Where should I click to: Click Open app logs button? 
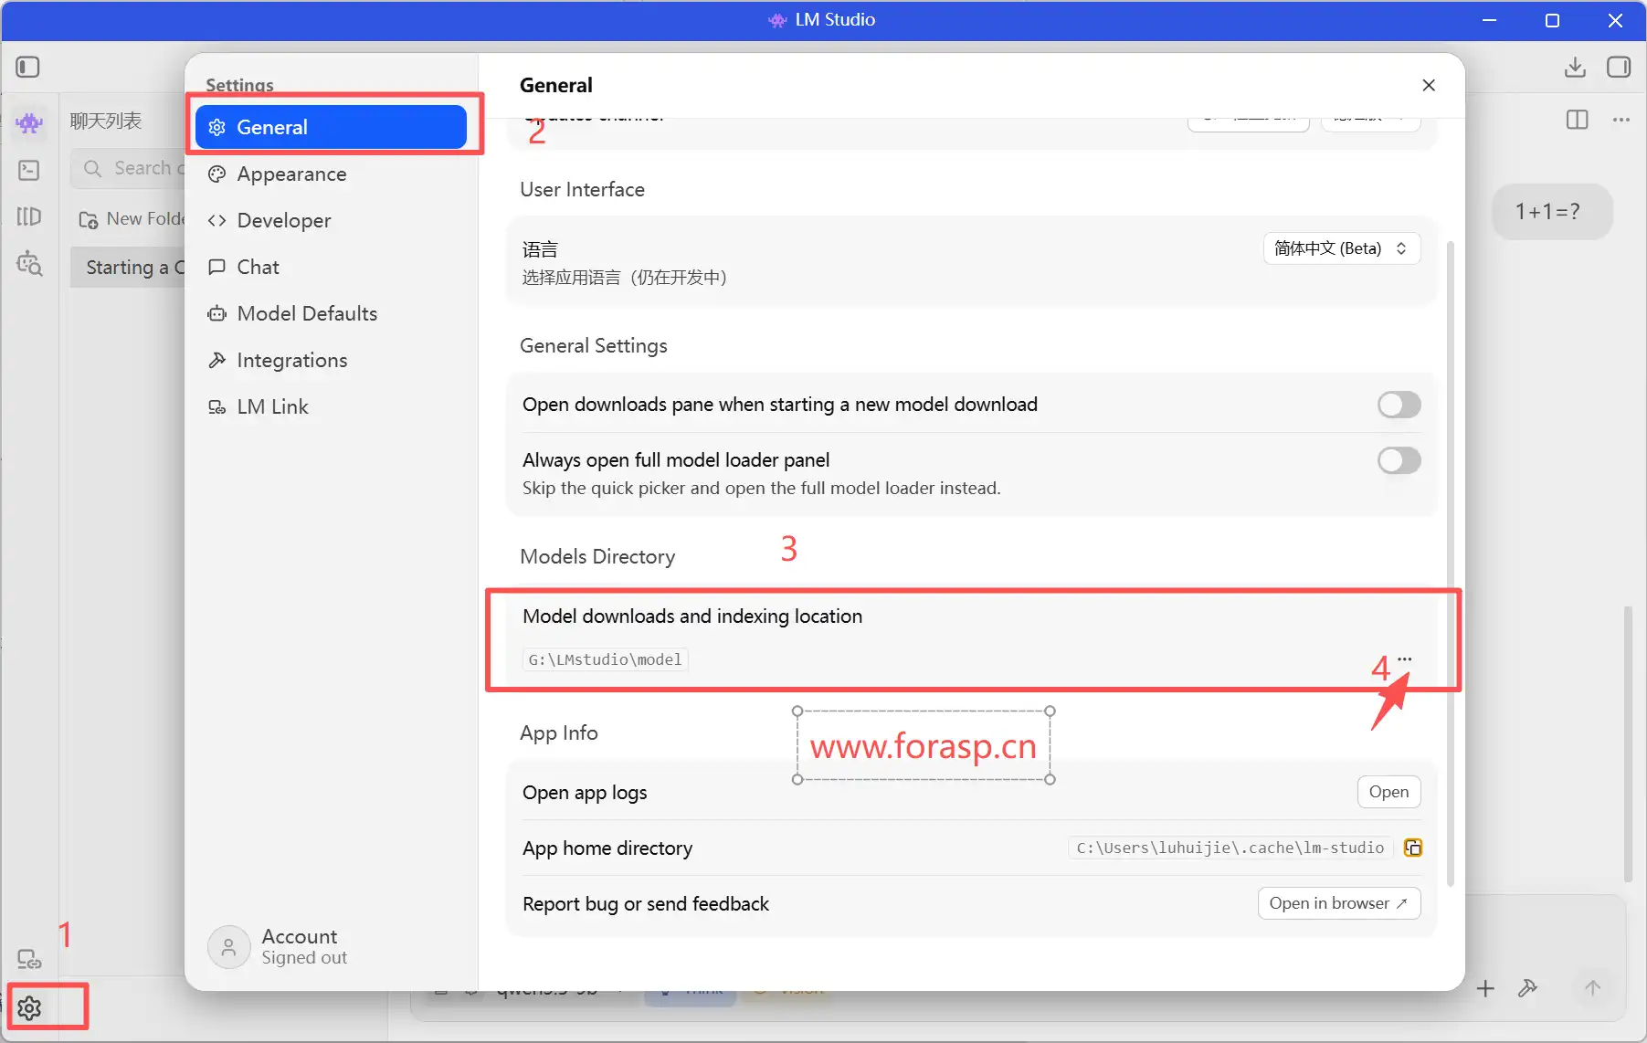(1388, 792)
